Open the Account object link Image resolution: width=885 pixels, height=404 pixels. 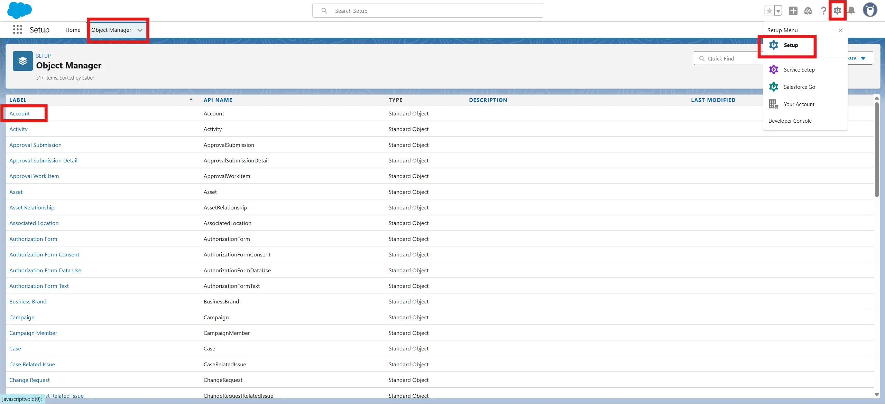click(19, 114)
